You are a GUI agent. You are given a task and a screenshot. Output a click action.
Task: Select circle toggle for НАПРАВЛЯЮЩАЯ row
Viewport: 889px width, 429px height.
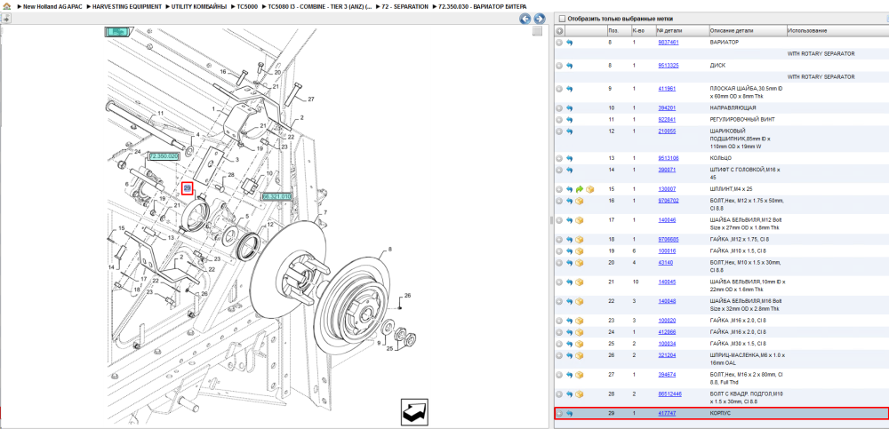coord(559,107)
